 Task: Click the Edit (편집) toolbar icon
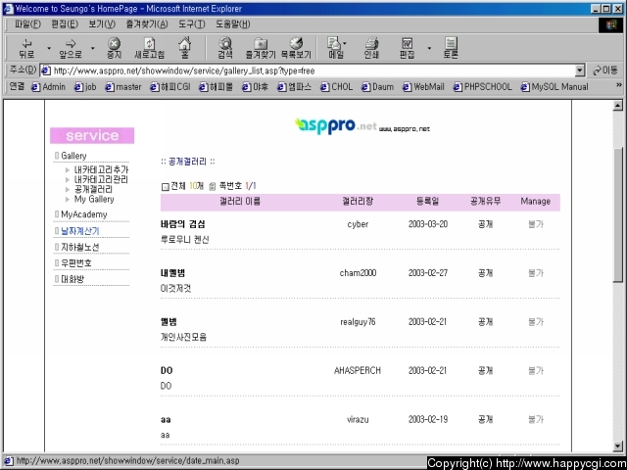[x=408, y=48]
